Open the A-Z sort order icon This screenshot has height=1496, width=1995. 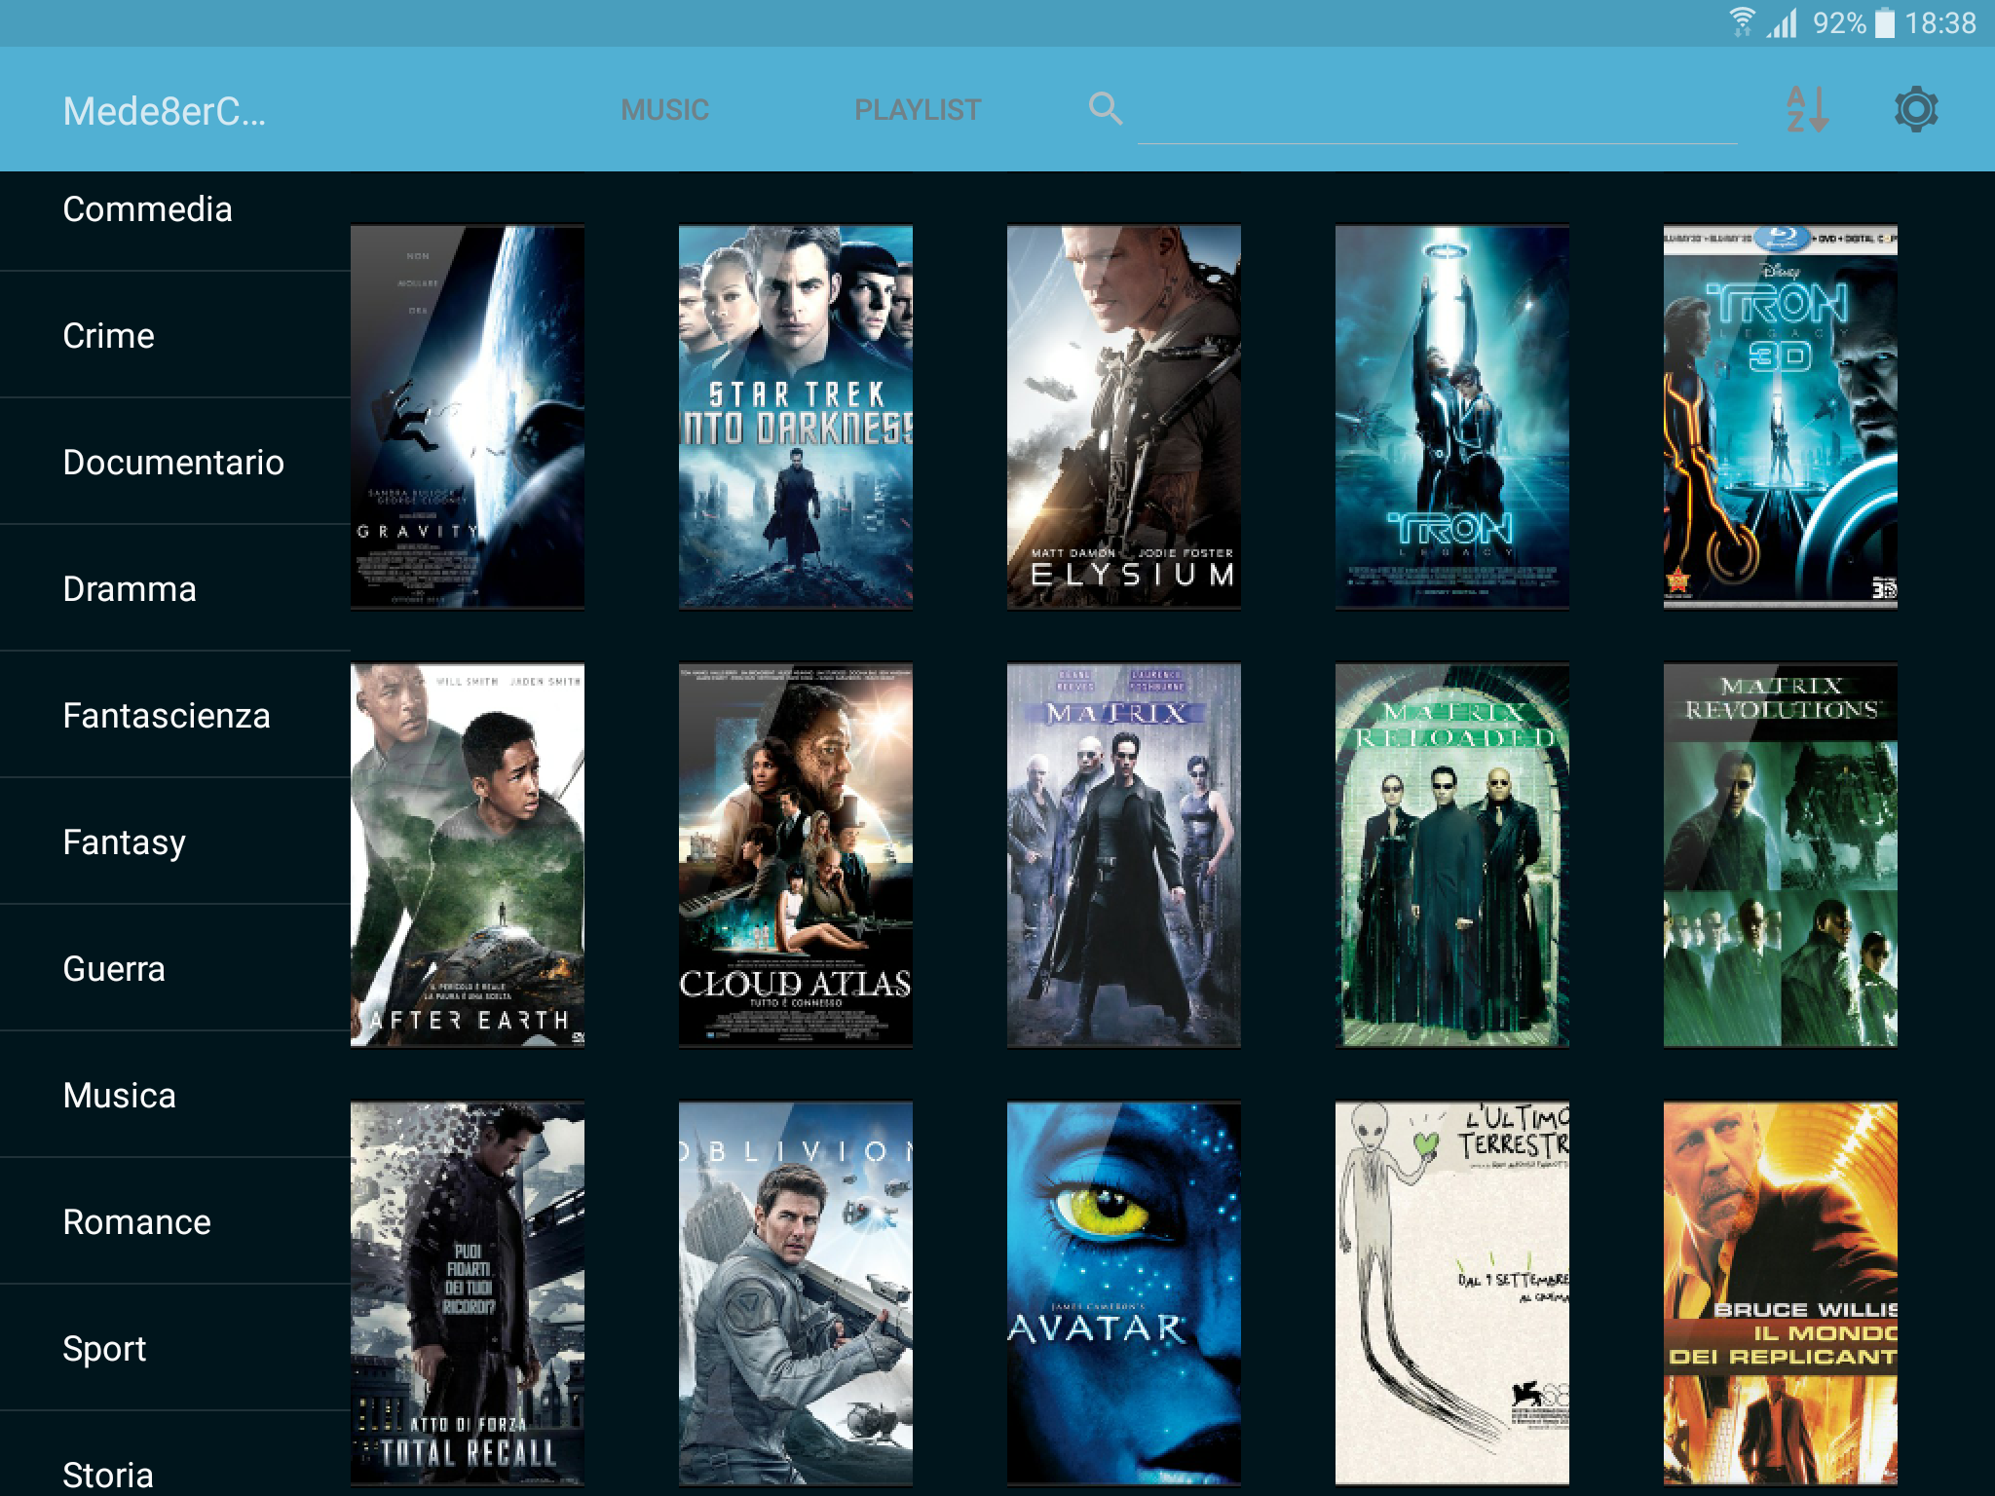tap(1808, 109)
